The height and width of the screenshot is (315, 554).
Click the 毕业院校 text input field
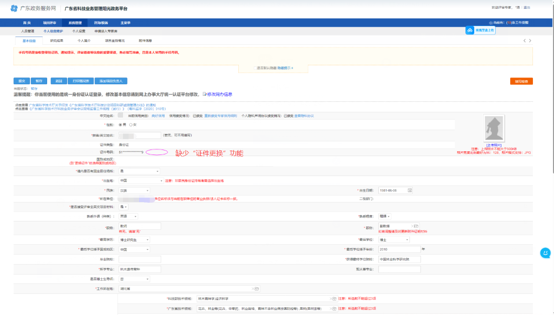click(140, 259)
